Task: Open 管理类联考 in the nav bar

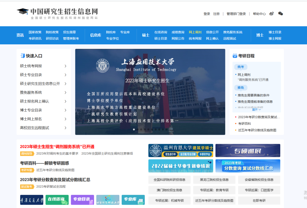Action: point(71,38)
